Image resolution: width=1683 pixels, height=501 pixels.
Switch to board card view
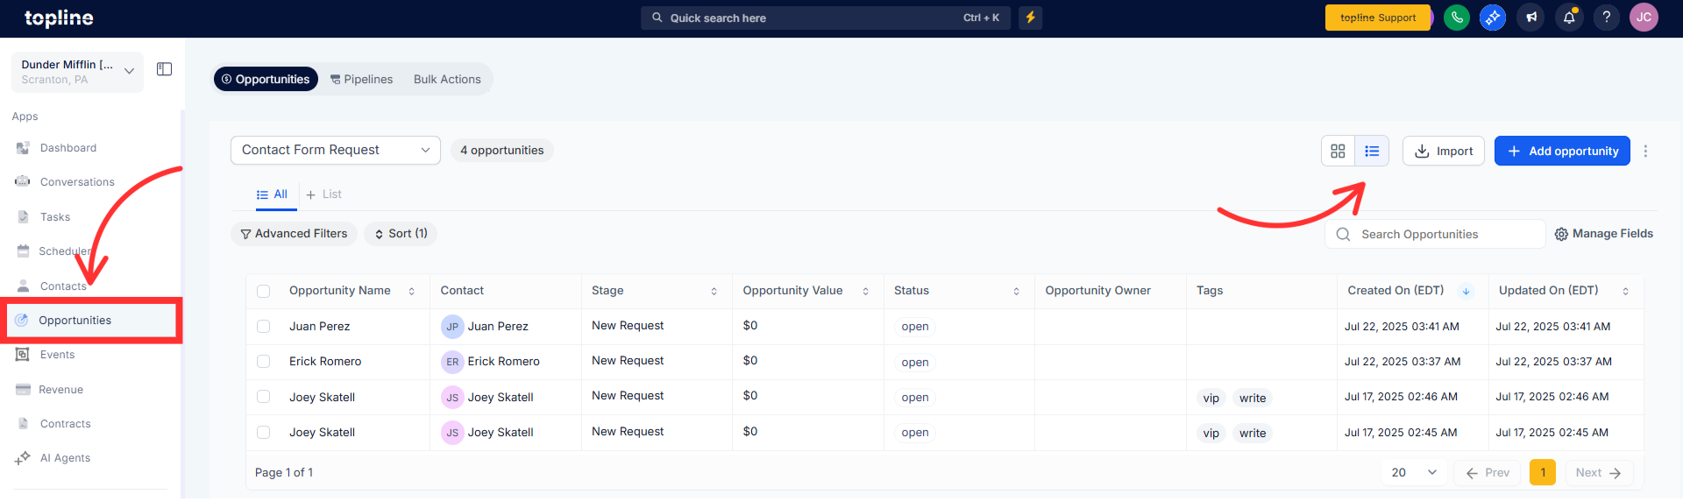1338,151
